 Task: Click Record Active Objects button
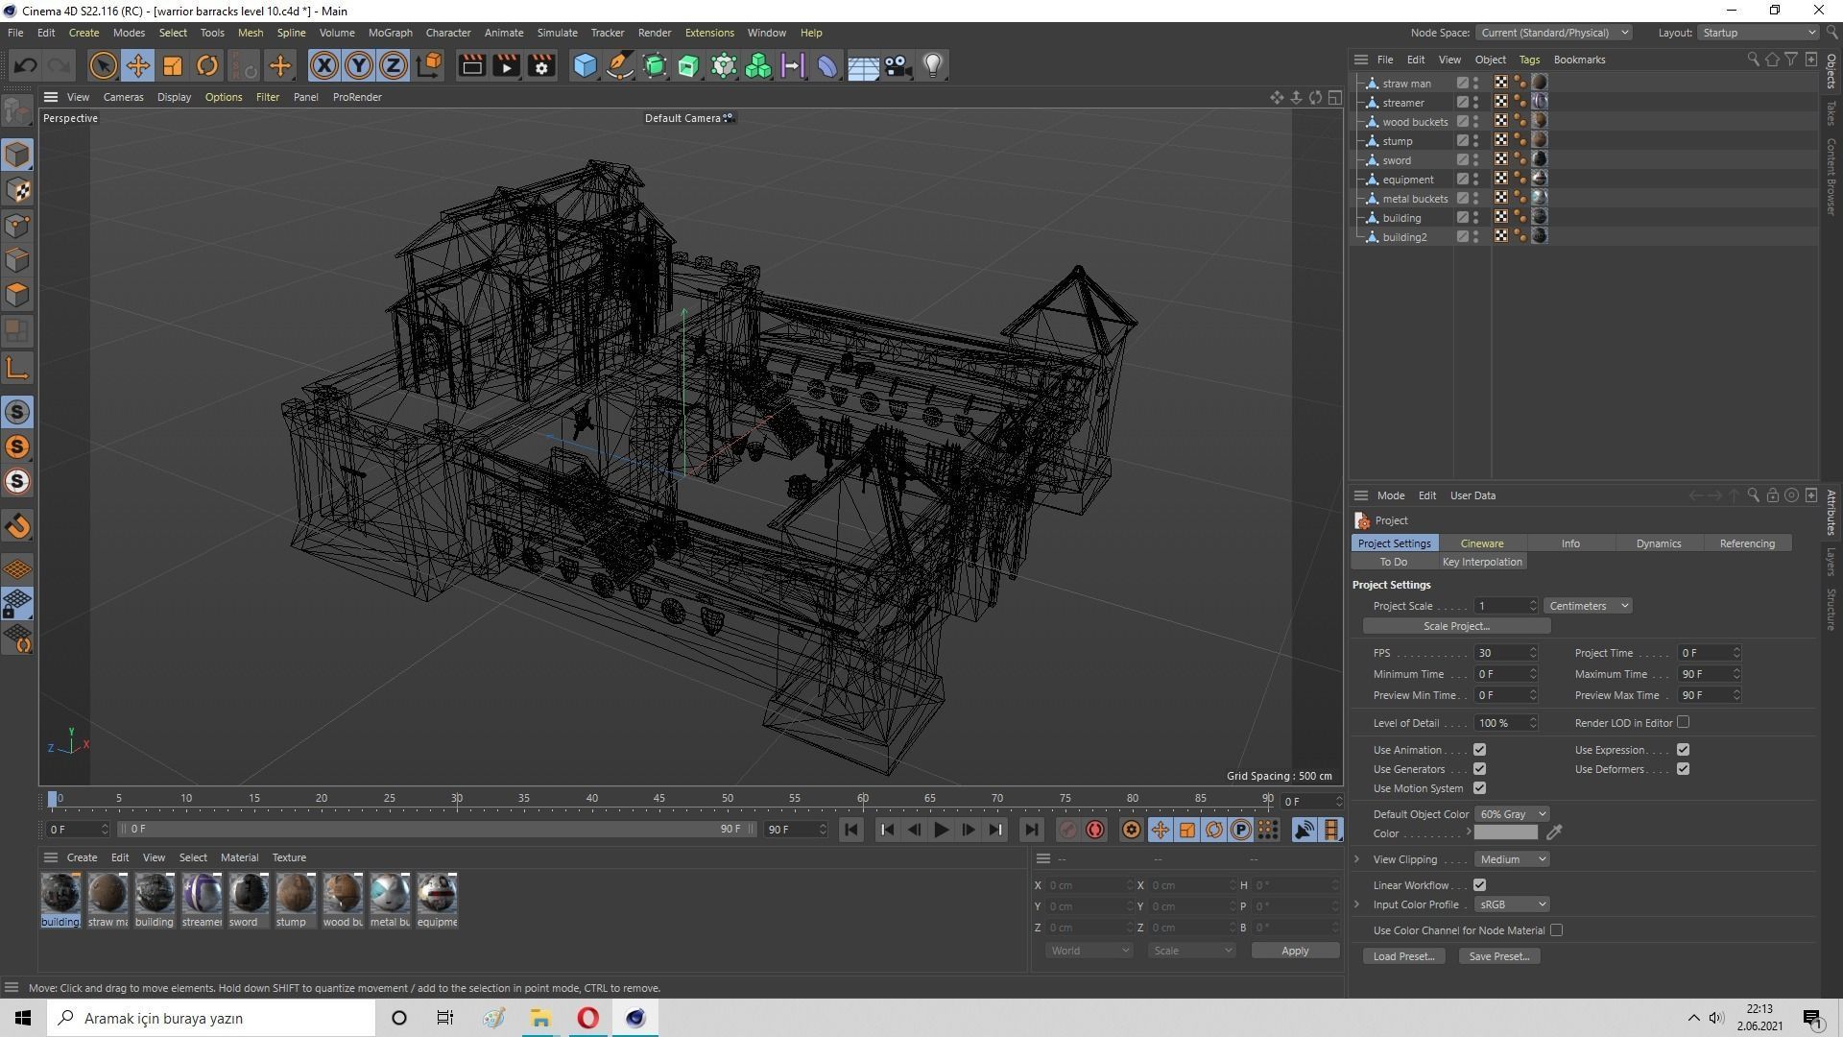coord(1067,830)
